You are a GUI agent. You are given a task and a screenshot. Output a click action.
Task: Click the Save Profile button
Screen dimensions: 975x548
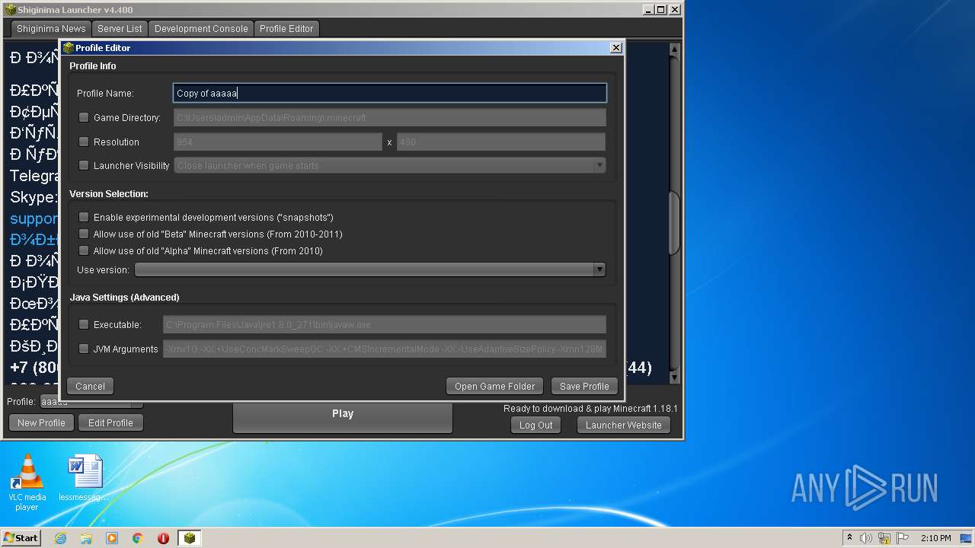pyautogui.click(x=584, y=386)
